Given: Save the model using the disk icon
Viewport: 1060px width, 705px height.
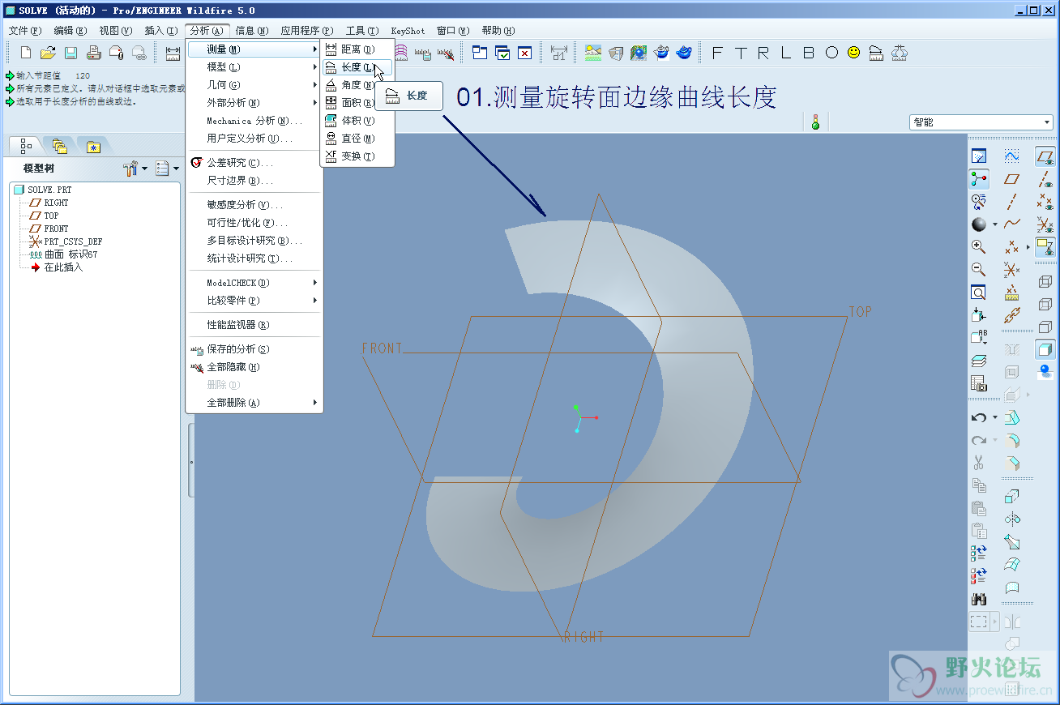Looking at the screenshot, I should [71, 53].
